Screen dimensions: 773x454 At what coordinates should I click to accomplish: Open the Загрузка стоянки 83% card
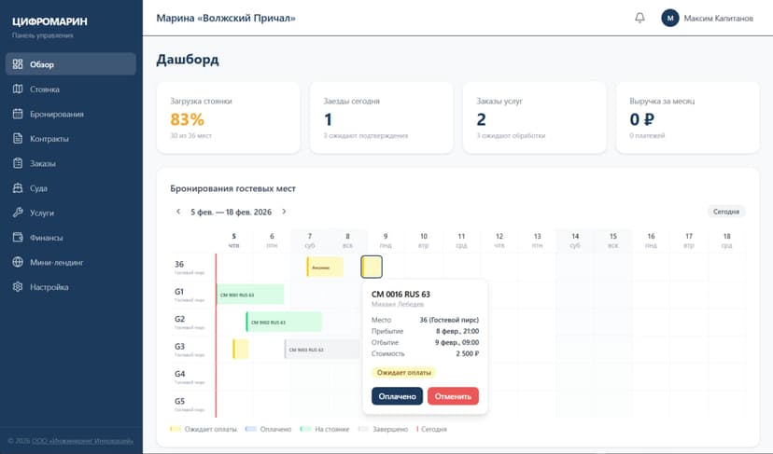click(228, 117)
